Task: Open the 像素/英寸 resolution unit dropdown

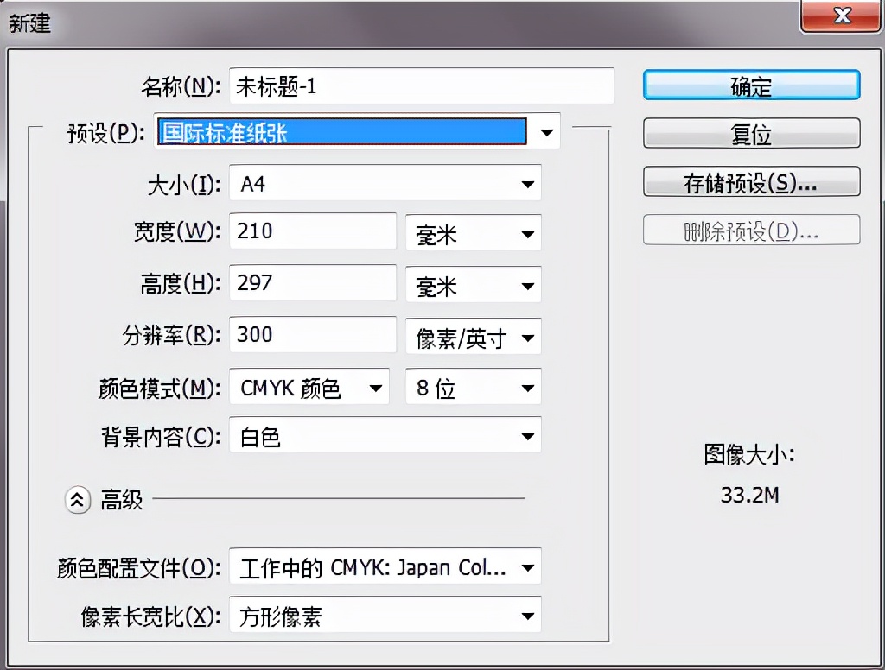Action: [x=474, y=337]
